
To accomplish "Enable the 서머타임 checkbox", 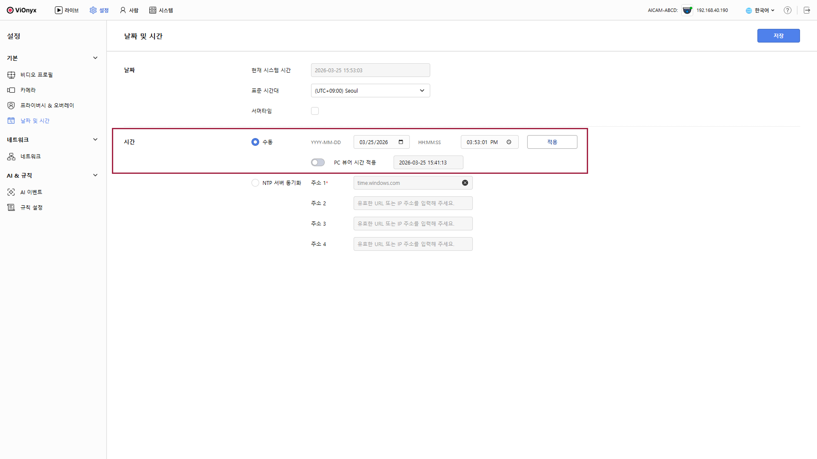I will (315, 111).
